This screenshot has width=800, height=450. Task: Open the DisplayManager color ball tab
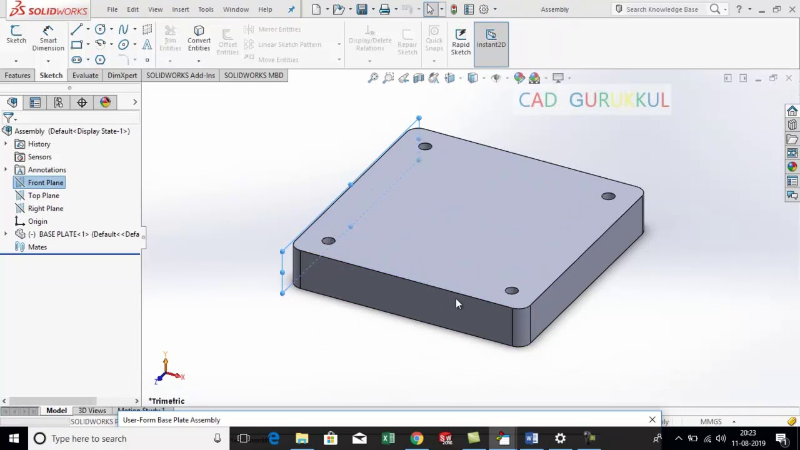[105, 102]
